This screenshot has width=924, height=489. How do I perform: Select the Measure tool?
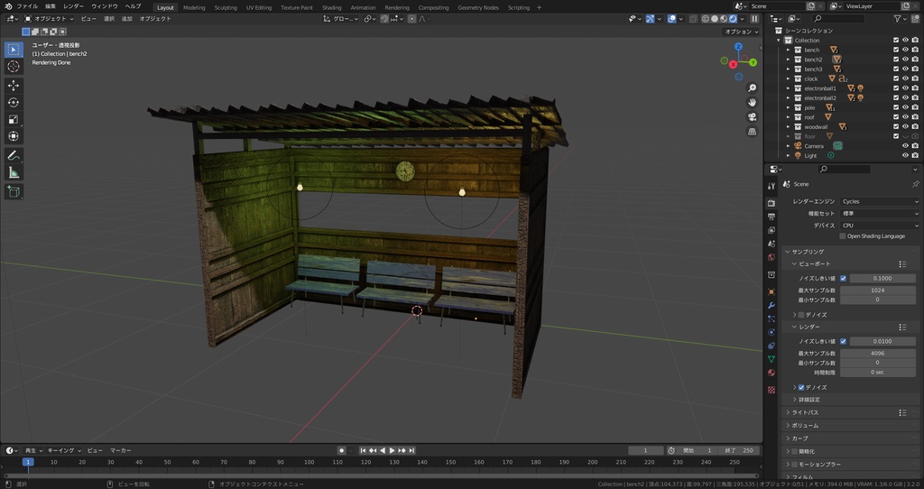coord(14,172)
